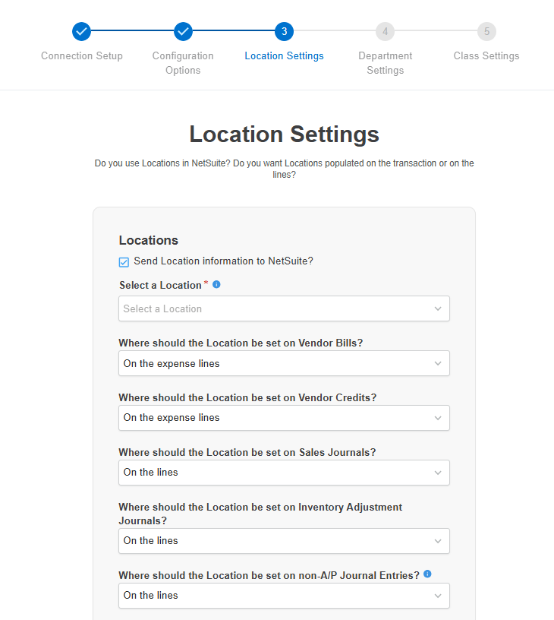Expand the Vendor Credits location dropdown
Viewport: 554px width, 620px height.
pyautogui.click(x=284, y=418)
